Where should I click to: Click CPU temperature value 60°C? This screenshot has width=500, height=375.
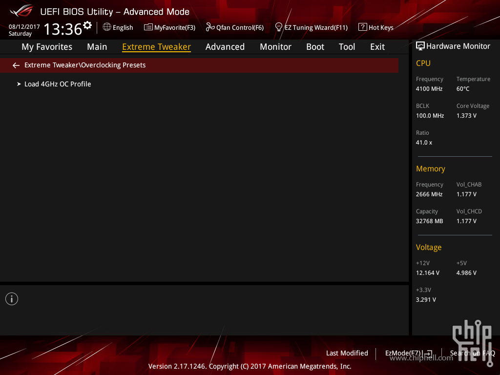(x=463, y=89)
